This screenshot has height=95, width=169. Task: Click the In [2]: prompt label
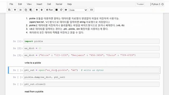pyautogui.click(x=18, y=48)
